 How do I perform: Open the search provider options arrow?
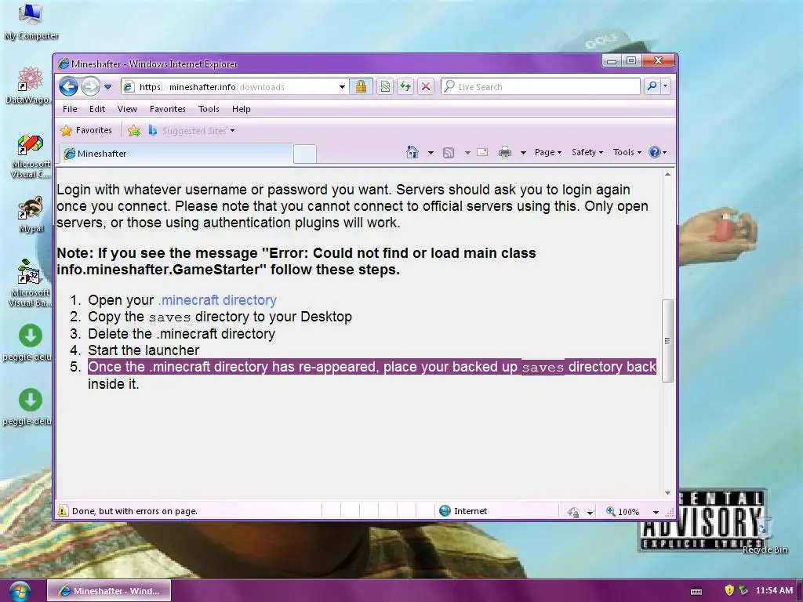pyautogui.click(x=665, y=86)
